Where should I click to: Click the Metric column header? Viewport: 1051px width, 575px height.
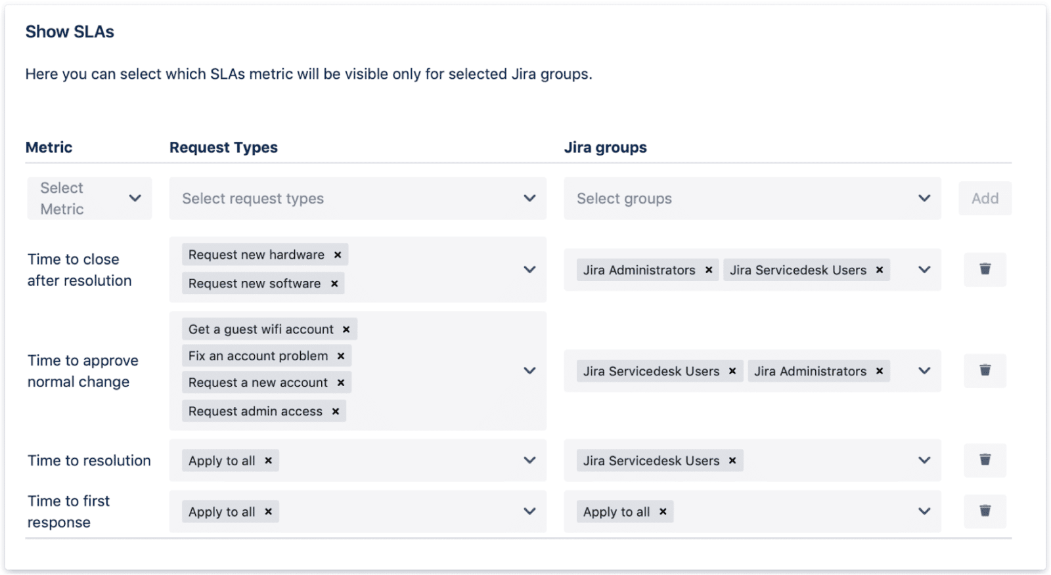click(49, 148)
